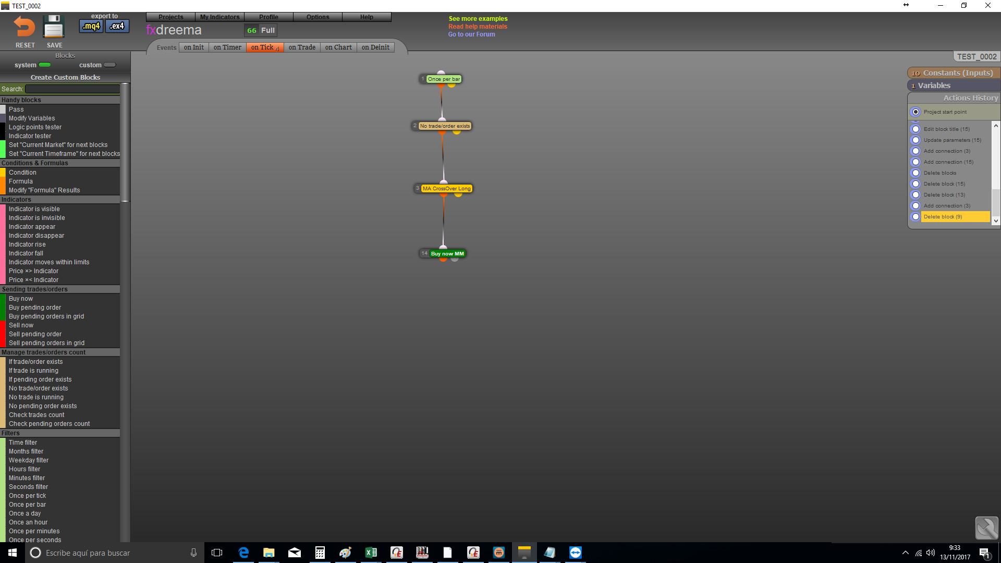
Task: Open the My Indicators menu
Action: click(219, 17)
